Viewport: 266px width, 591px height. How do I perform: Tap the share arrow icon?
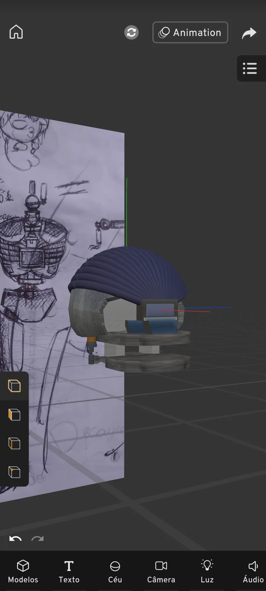click(x=249, y=33)
